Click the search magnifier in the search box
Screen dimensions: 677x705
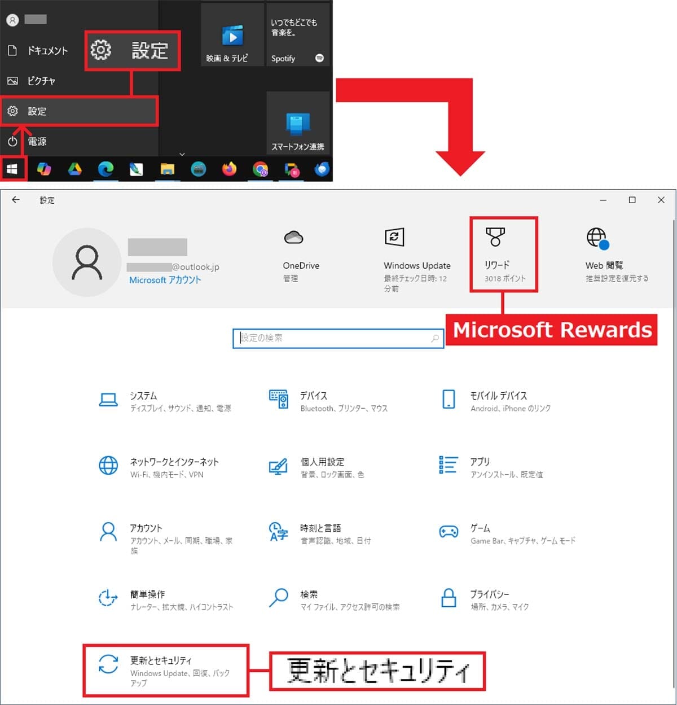434,338
